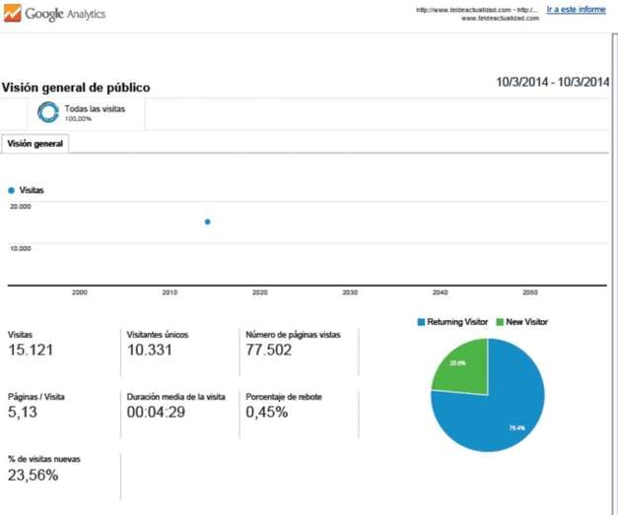
Task: Click the Todas las visitas donut icon
Action: [x=47, y=113]
